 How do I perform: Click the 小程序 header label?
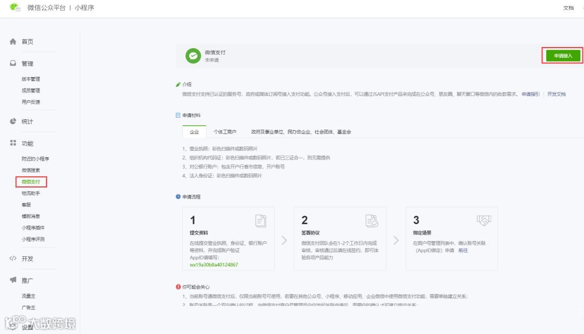[x=84, y=8]
